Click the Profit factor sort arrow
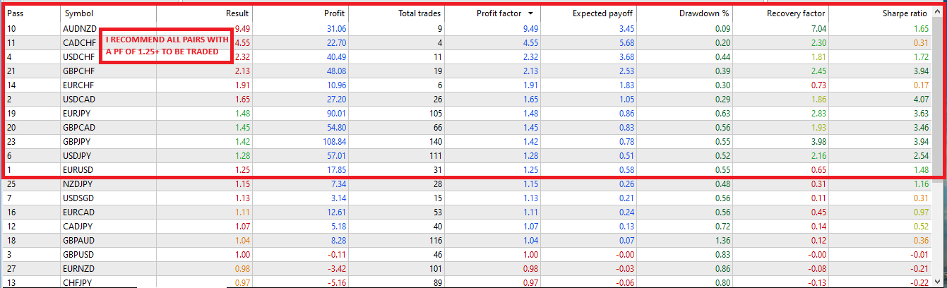 [x=530, y=13]
